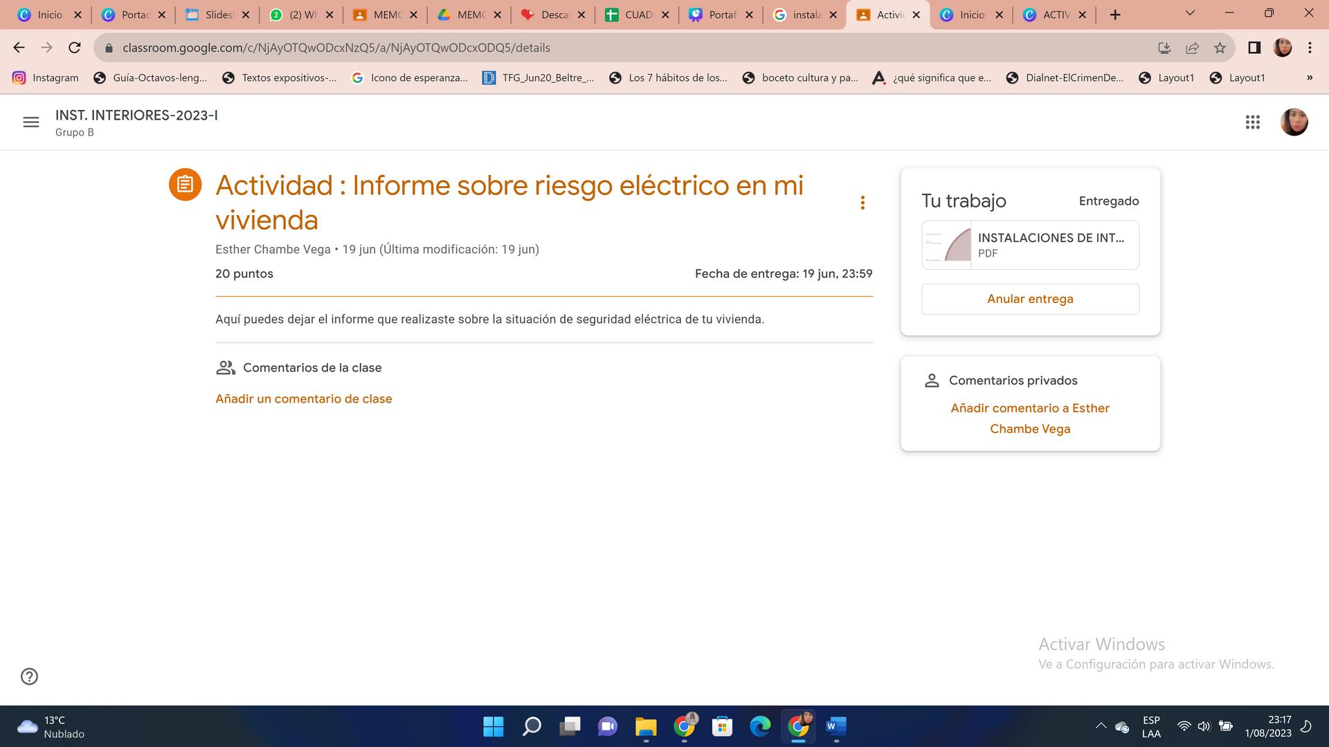The height and width of the screenshot is (747, 1329).
Task: Switch to the CUAD spreadsheet tab
Action: (x=637, y=15)
